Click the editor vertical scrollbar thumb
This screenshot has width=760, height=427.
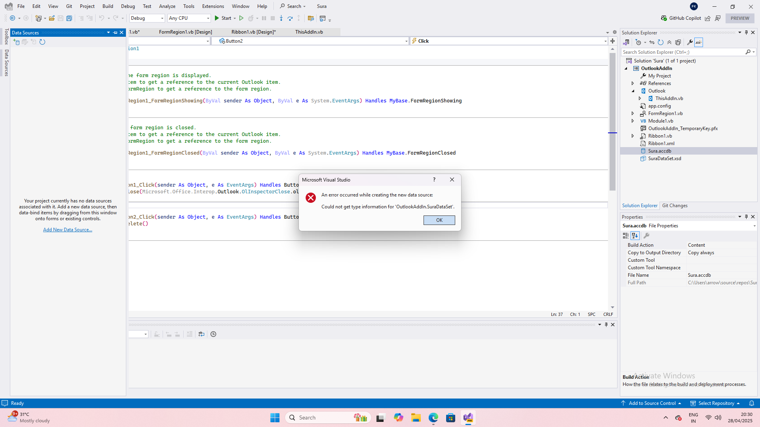[x=612, y=121]
